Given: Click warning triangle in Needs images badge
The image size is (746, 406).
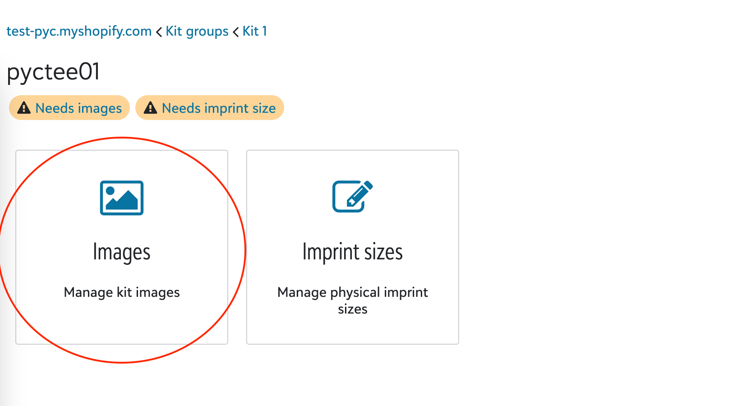Looking at the screenshot, I should (x=24, y=108).
